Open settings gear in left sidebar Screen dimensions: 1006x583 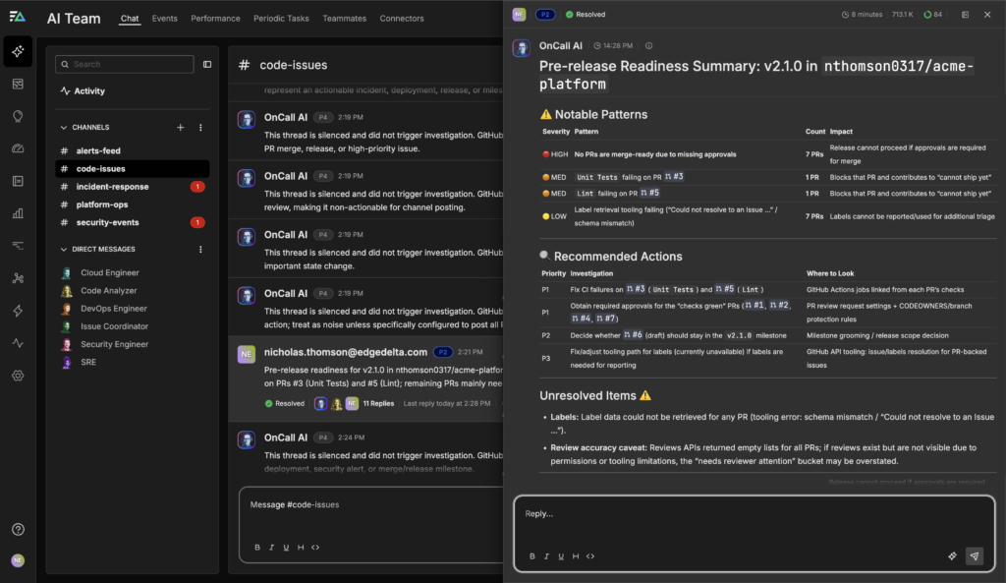tap(18, 376)
